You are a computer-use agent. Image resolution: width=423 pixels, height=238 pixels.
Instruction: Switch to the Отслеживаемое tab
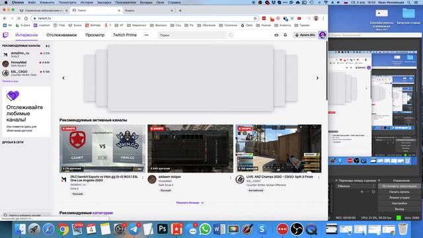(61, 35)
